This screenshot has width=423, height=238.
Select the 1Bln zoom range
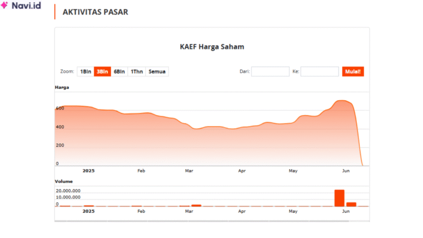coord(85,72)
